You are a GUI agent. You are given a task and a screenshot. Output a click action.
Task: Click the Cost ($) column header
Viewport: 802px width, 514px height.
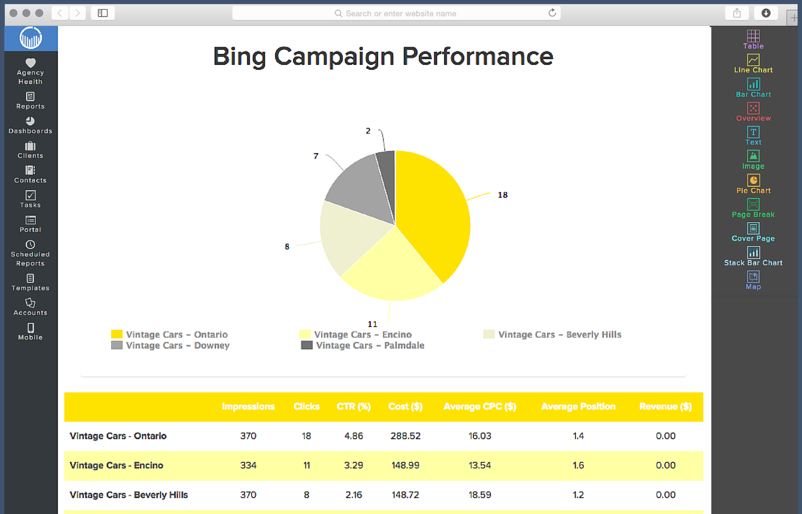tap(406, 407)
